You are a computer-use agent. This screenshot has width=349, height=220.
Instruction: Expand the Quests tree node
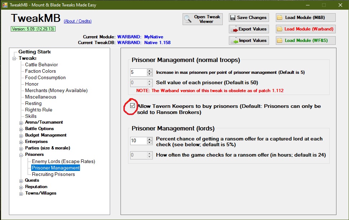(x=21, y=181)
